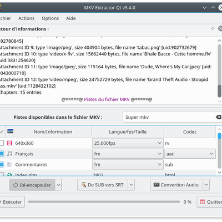This screenshot has width=222, height=222.
Task: Click the progress bar showing 0 %
Action: (104, 202)
